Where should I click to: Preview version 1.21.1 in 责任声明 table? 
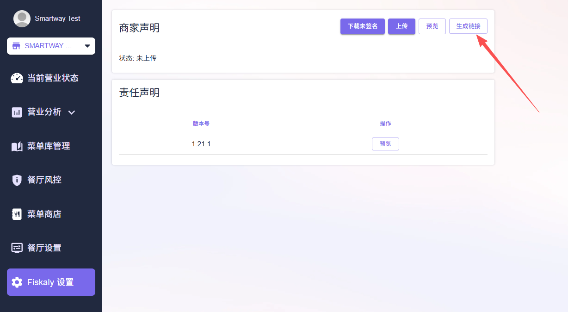tap(385, 144)
